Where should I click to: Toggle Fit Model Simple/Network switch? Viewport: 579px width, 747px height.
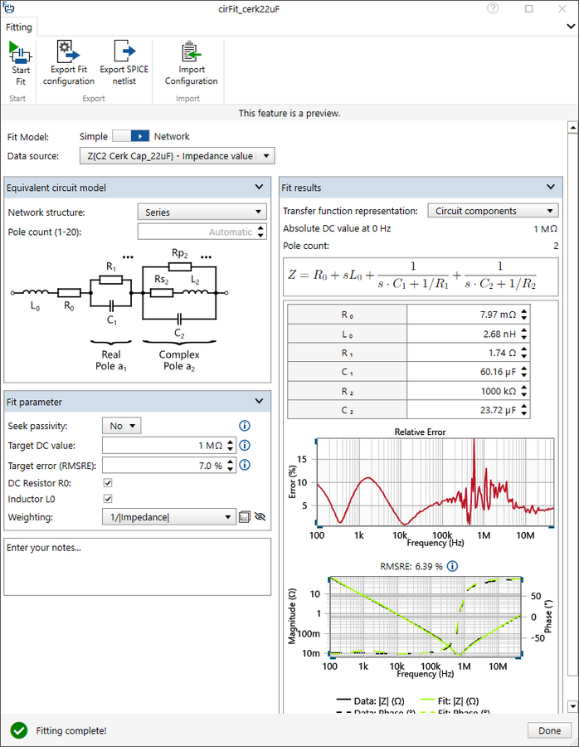pos(131,136)
